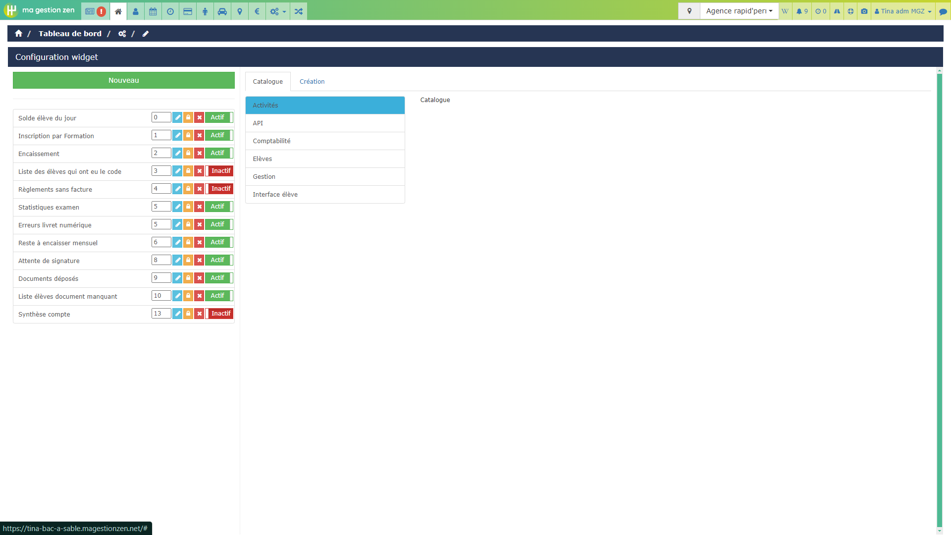Image resolution: width=951 pixels, height=535 pixels.
Task: Toggle Solde élève du jour Actif switch
Action: [x=219, y=117]
